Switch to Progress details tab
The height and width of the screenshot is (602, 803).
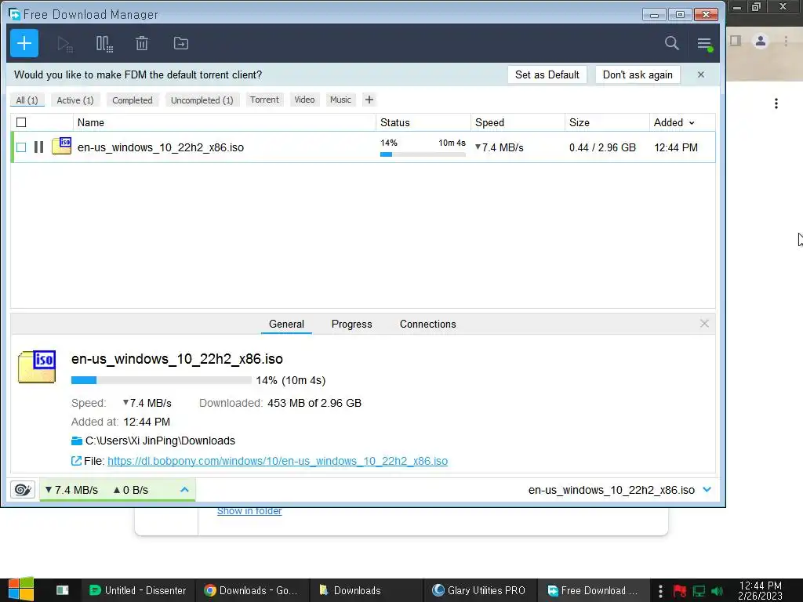point(352,324)
